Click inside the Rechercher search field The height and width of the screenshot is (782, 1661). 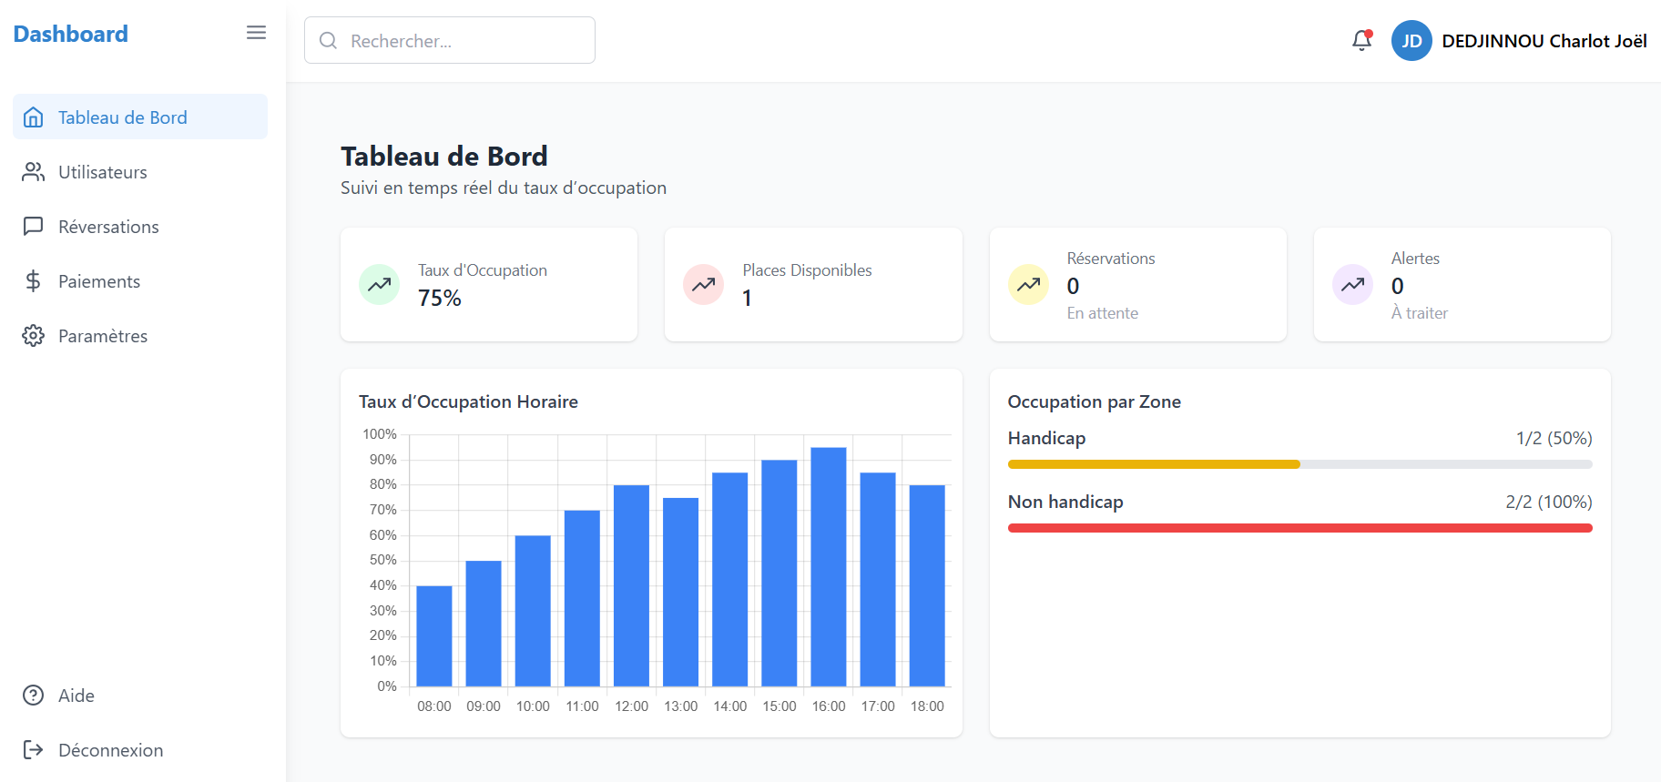(450, 40)
